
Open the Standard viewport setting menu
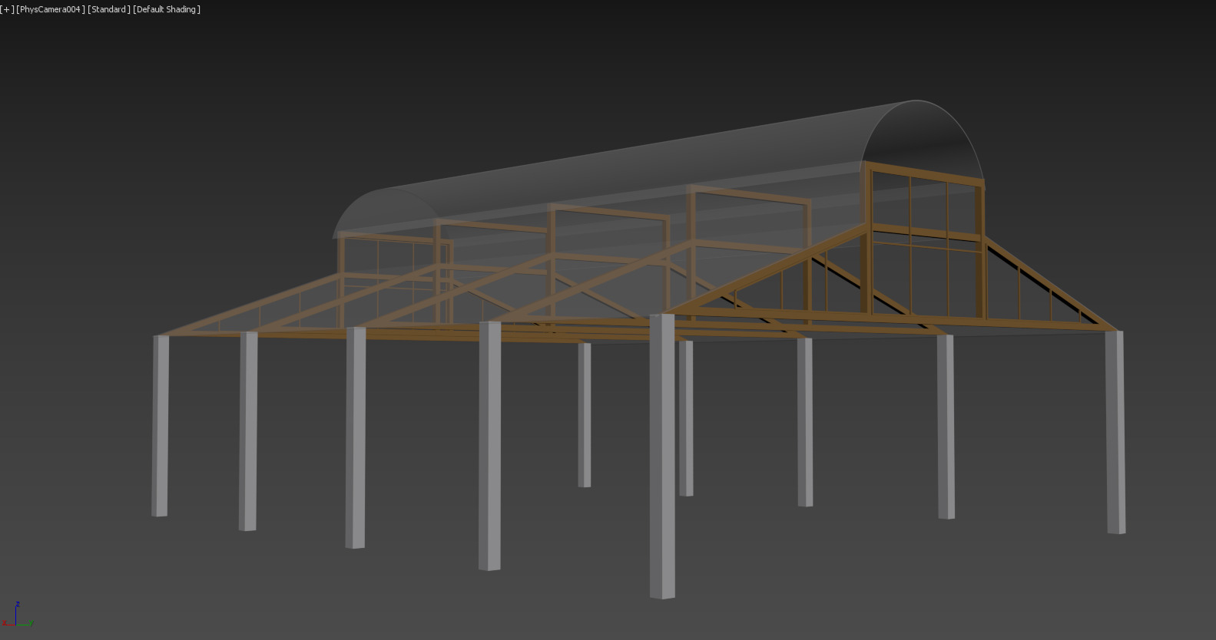pos(108,9)
